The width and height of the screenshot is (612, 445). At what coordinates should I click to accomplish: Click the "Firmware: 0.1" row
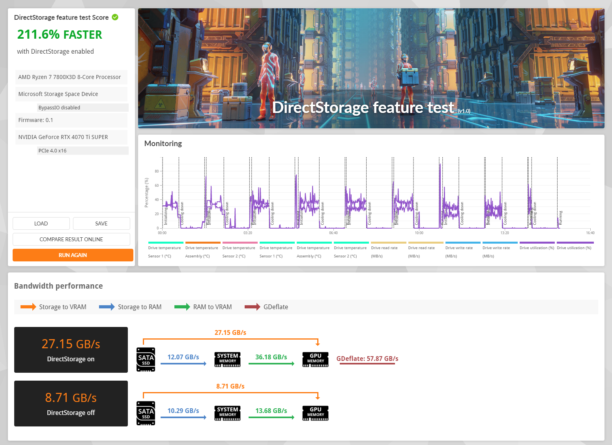coord(71,120)
